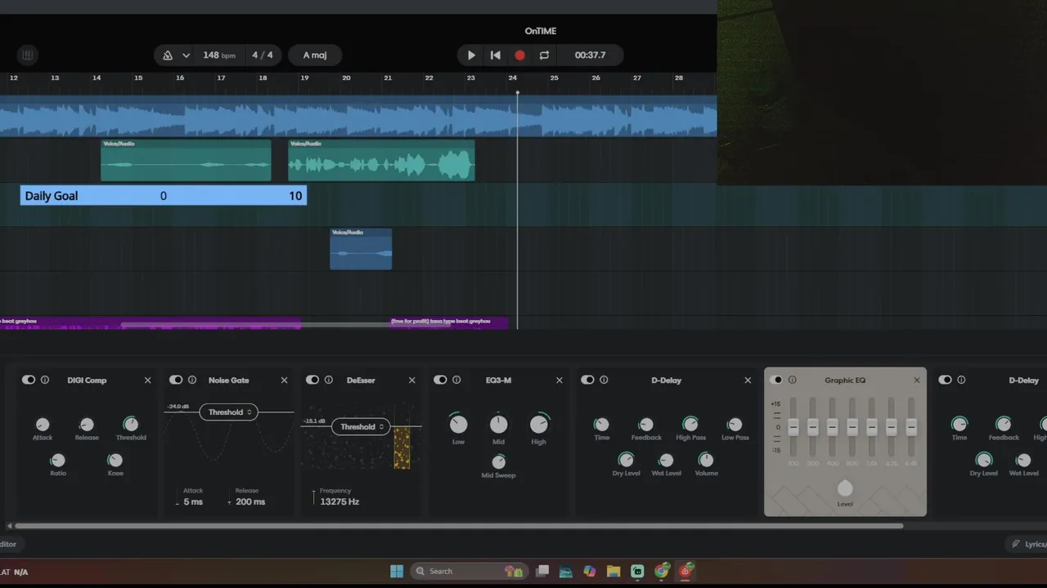Open the Windows Start menu
The height and width of the screenshot is (588, 1047).
pos(397,571)
